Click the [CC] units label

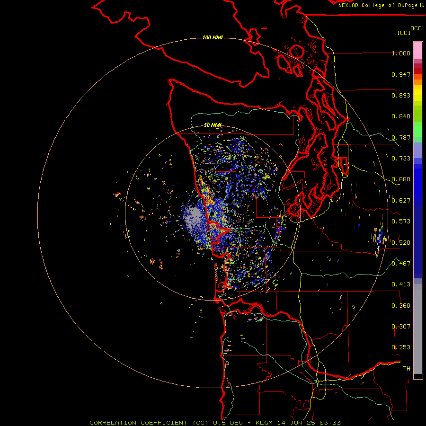[404, 33]
